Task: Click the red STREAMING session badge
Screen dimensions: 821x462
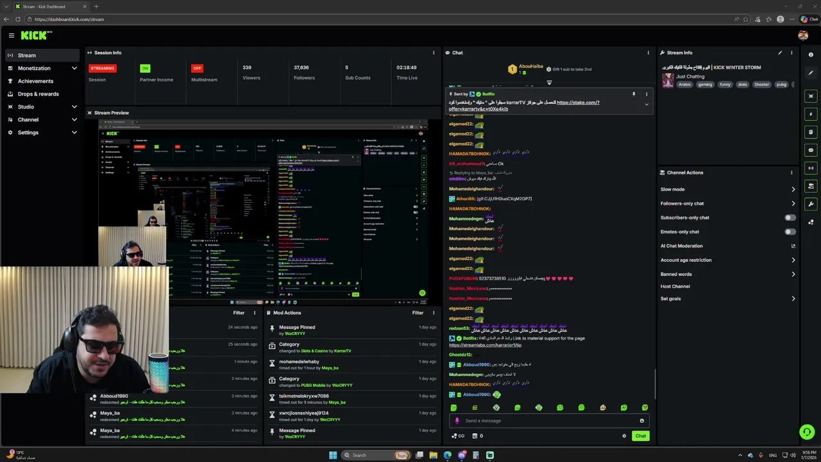Action: click(103, 68)
